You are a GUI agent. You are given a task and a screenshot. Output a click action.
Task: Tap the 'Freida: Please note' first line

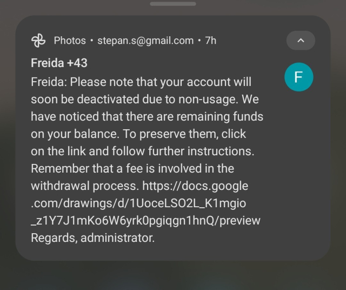(141, 82)
